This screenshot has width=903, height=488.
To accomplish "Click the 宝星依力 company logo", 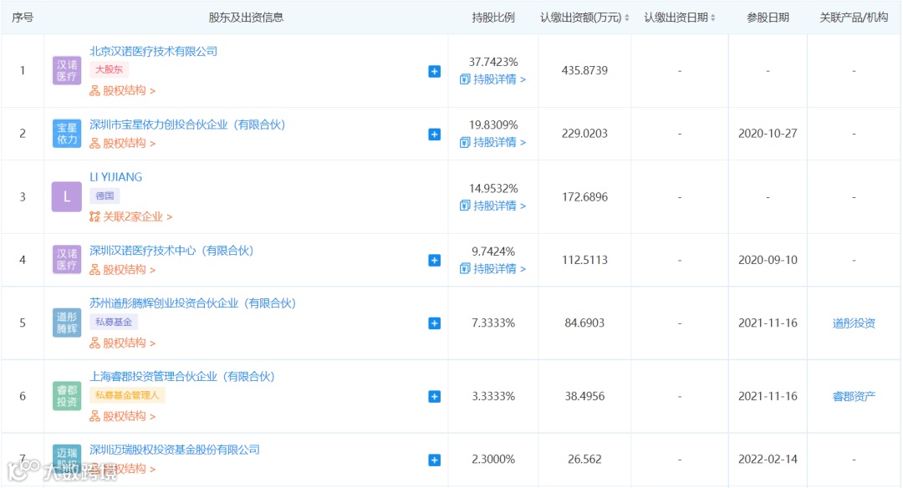I will (67, 134).
